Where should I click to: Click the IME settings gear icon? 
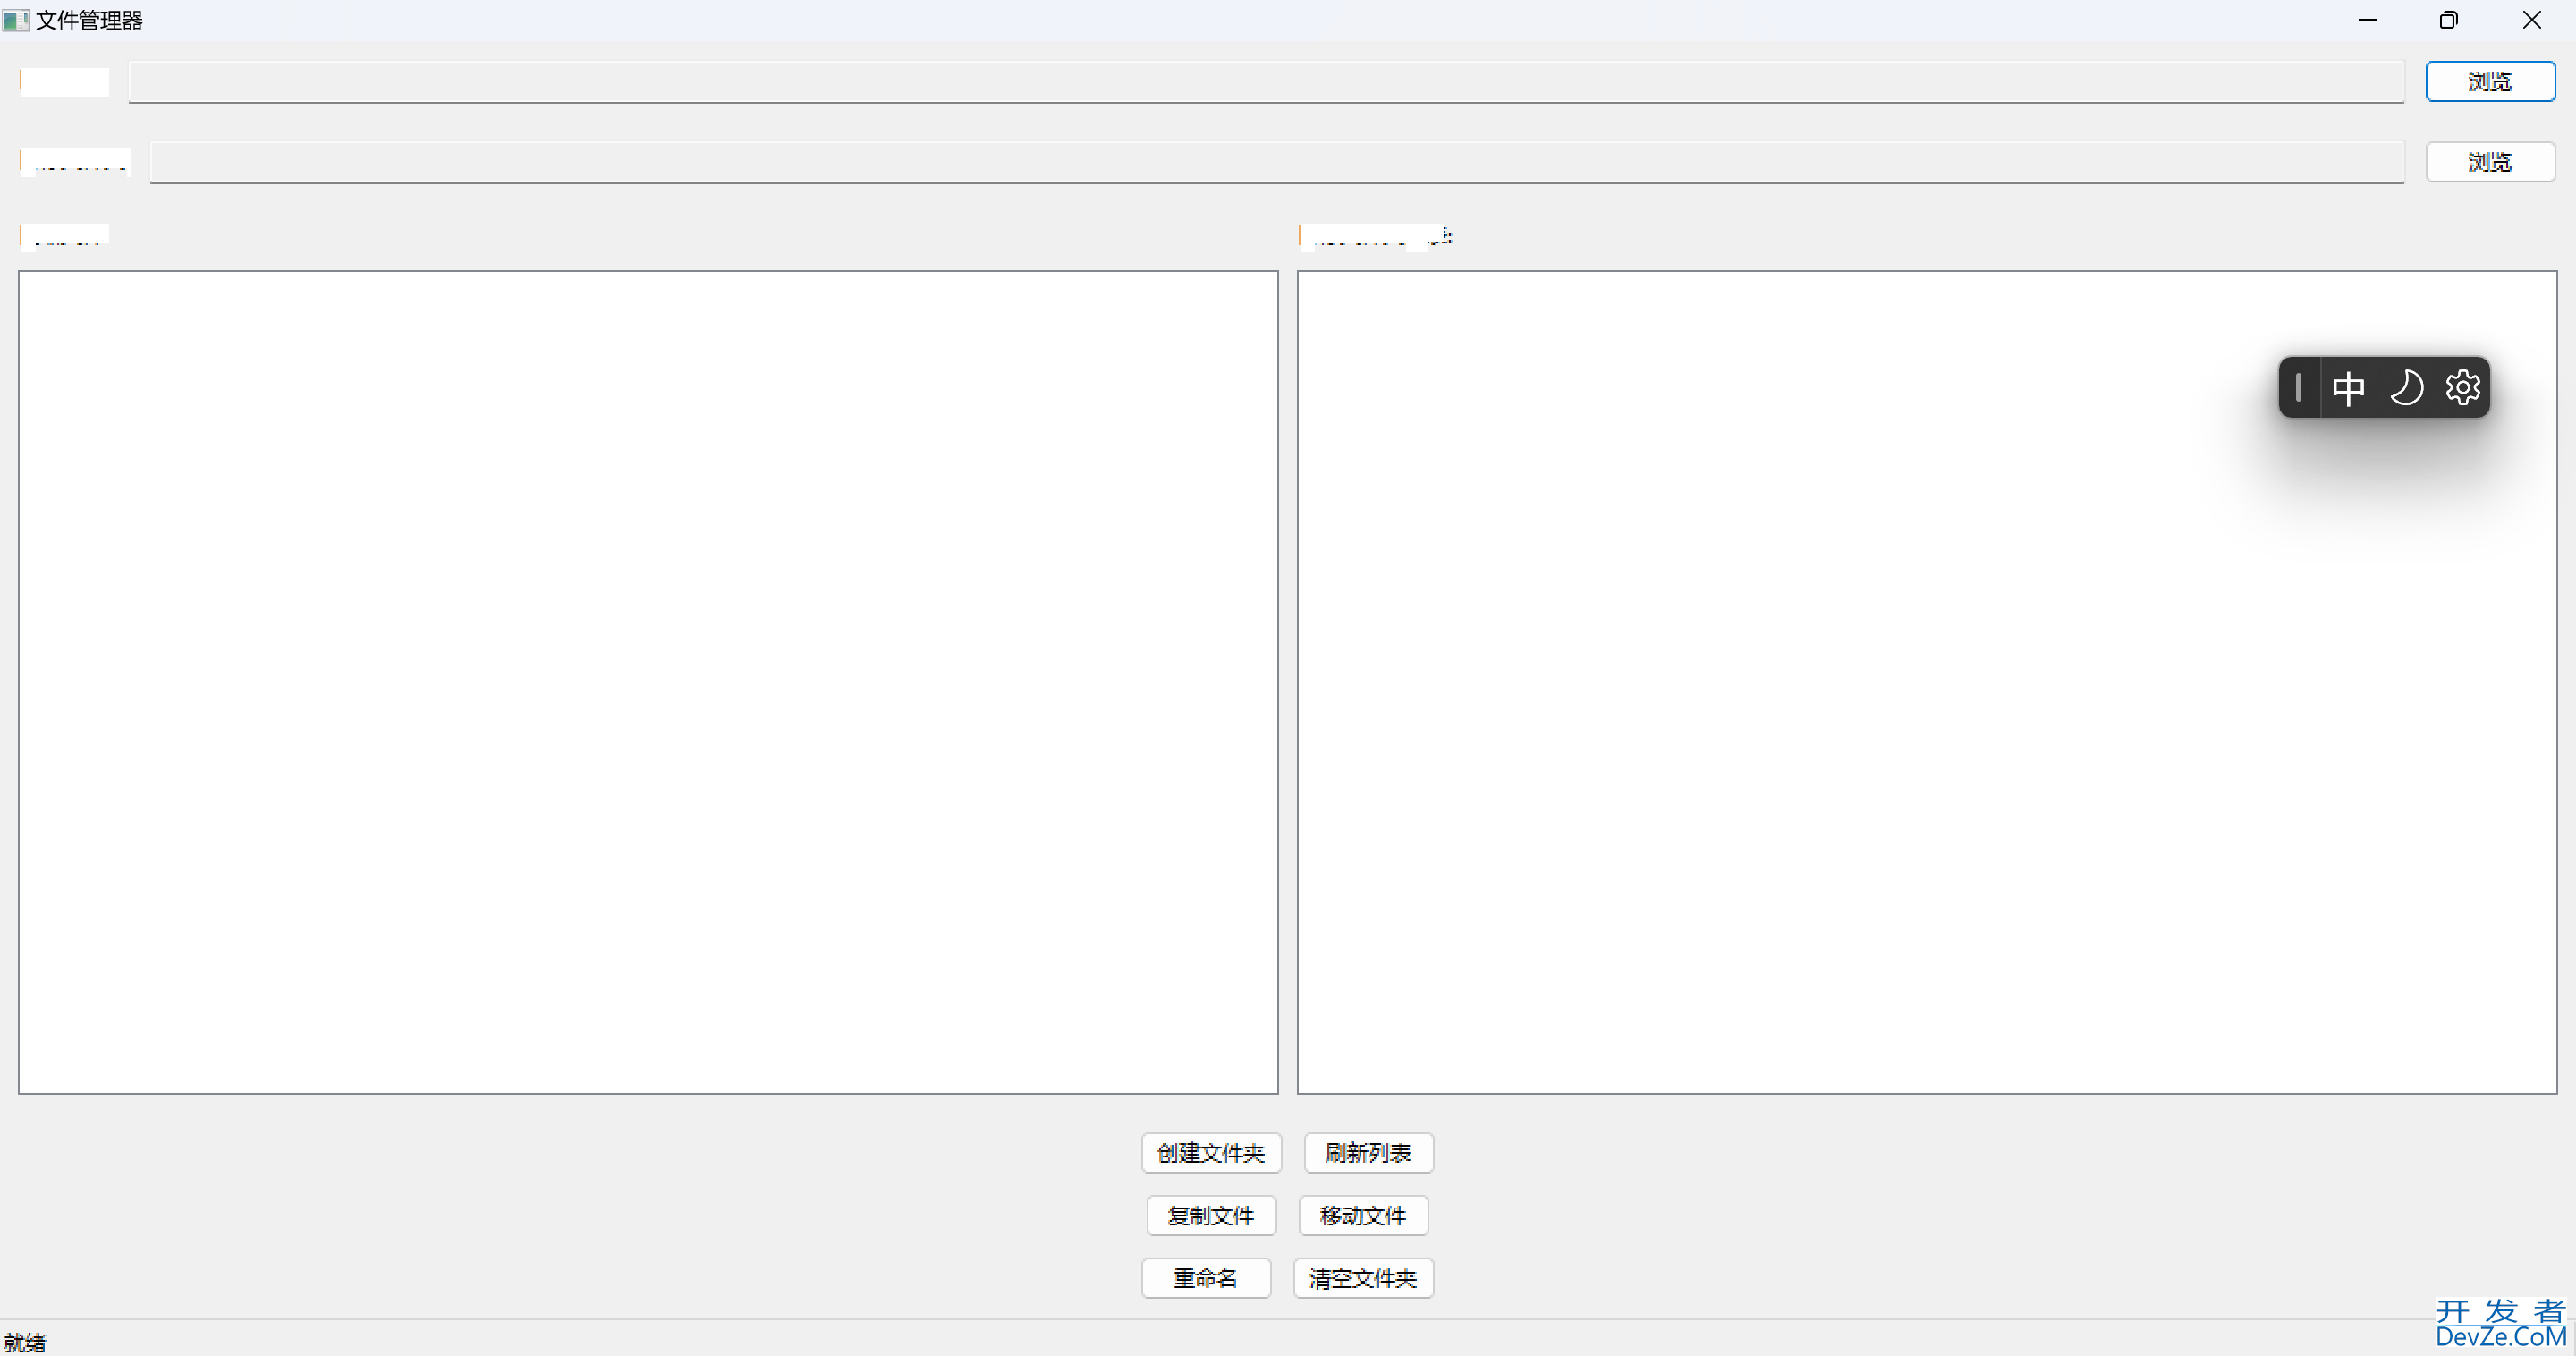[2462, 387]
